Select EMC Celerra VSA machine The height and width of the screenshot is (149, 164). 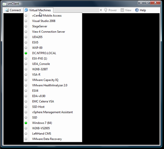[53, 102]
